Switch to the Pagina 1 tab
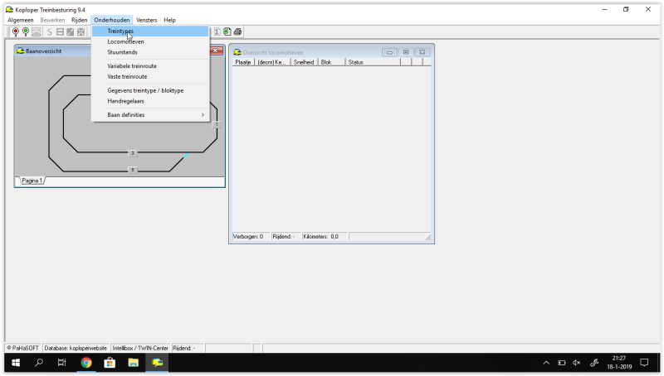The width and height of the screenshot is (664, 376). coord(32,180)
